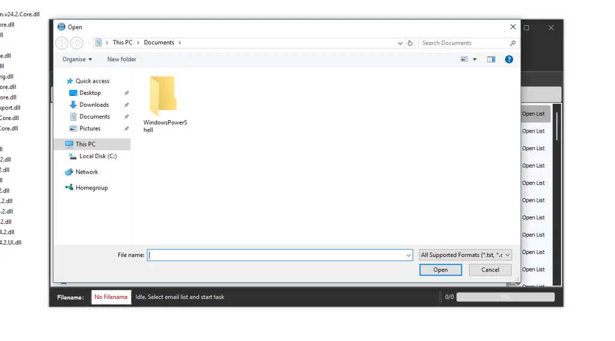The image size is (615, 341).
Task: Select Downloads in the navigation pane
Action: coord(94,104)
